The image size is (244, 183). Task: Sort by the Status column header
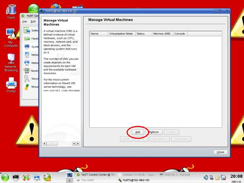pos(143,34)
